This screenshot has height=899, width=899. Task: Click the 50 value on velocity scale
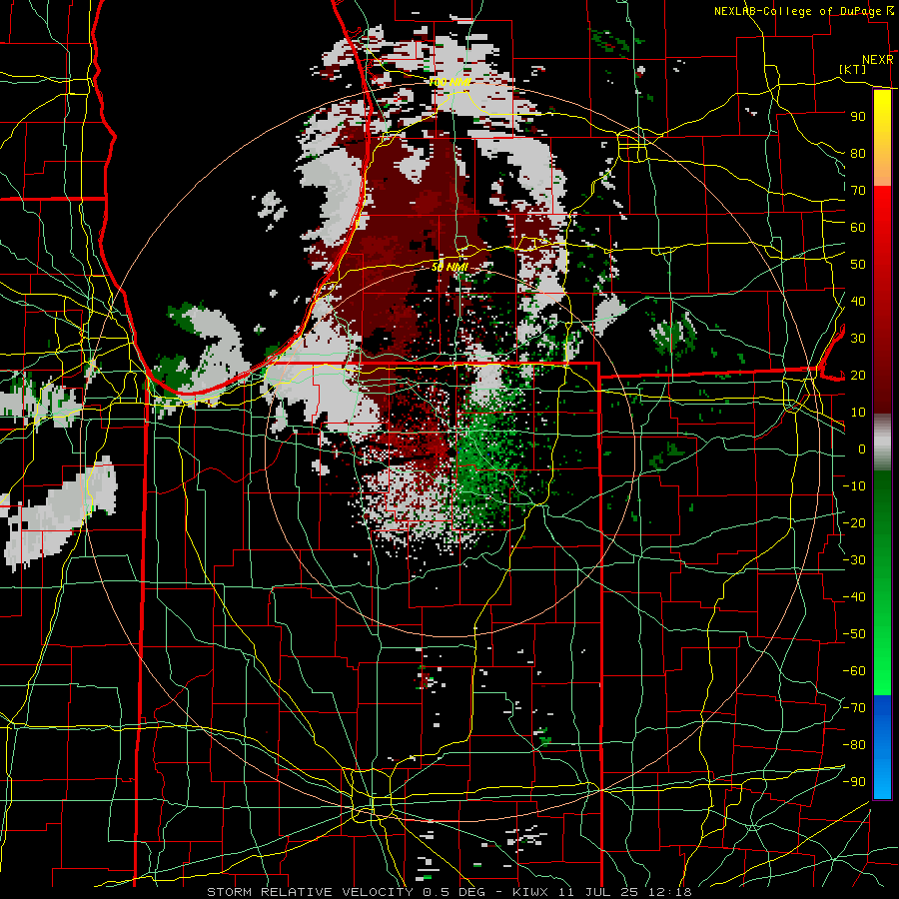point(858,265)
